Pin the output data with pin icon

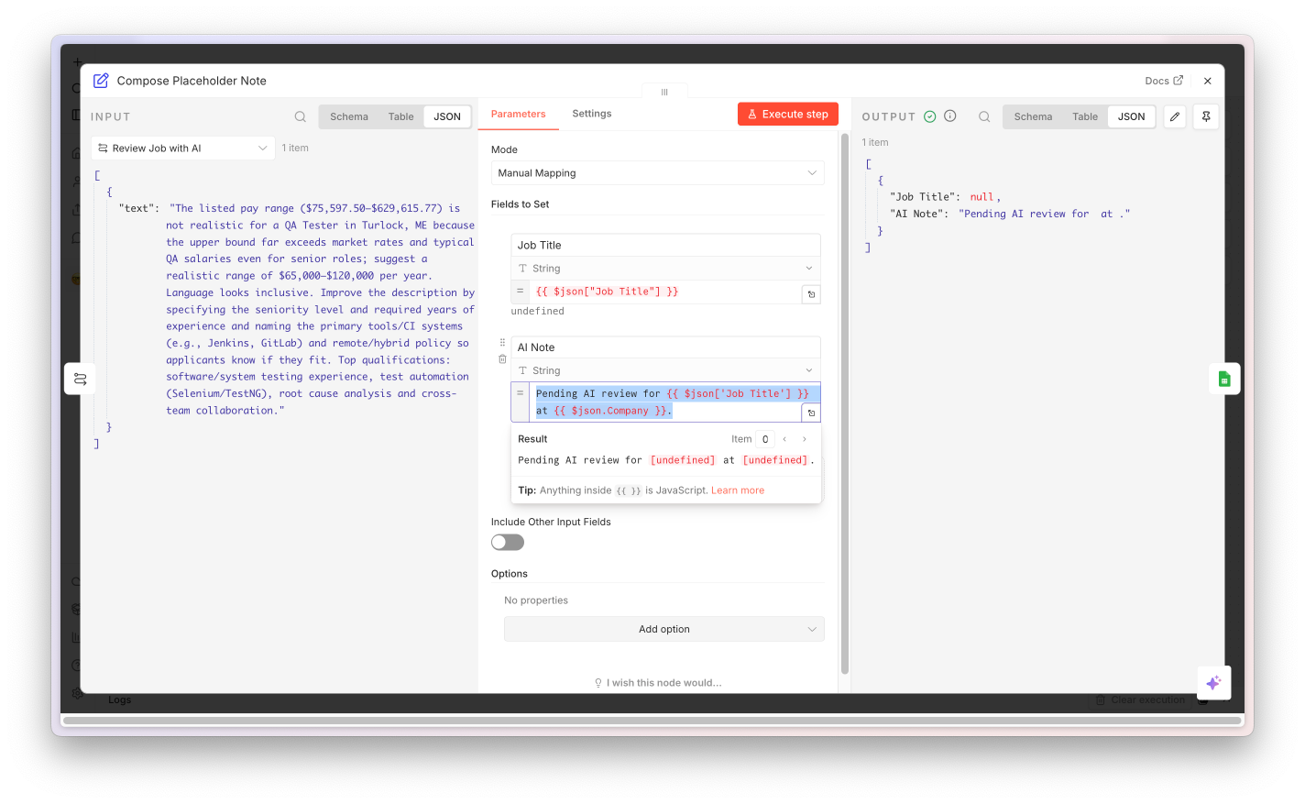click(1206, 116)
